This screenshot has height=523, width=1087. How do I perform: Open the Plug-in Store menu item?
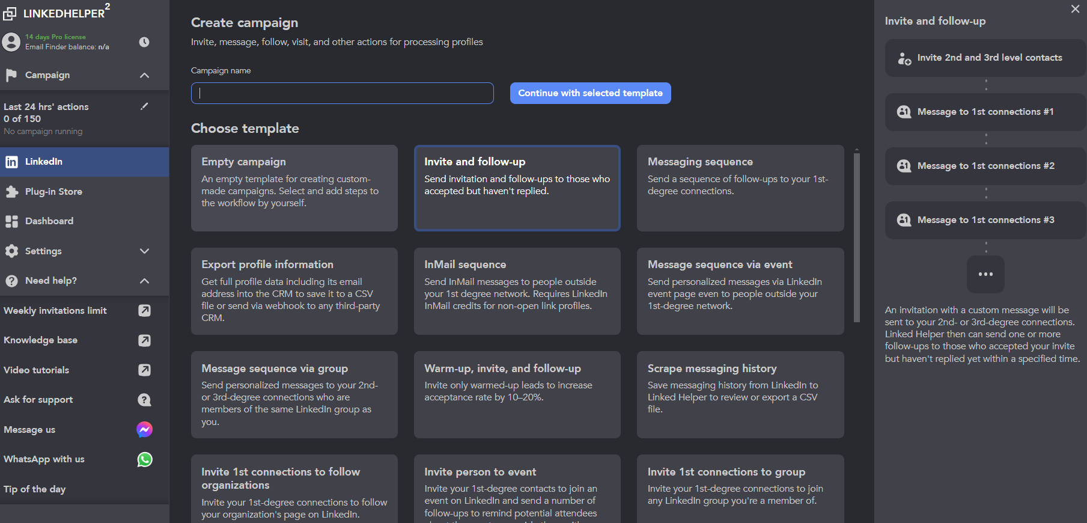pyautogui.click(x=84, y=192)
